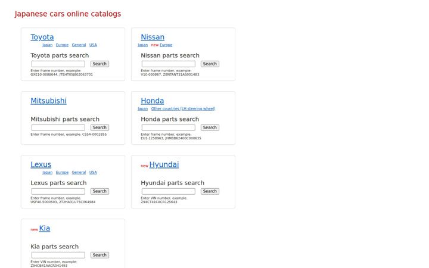Viewport: 429px width, 268px height.
Task: Open the Nissan catalog link
Action: 153,37
